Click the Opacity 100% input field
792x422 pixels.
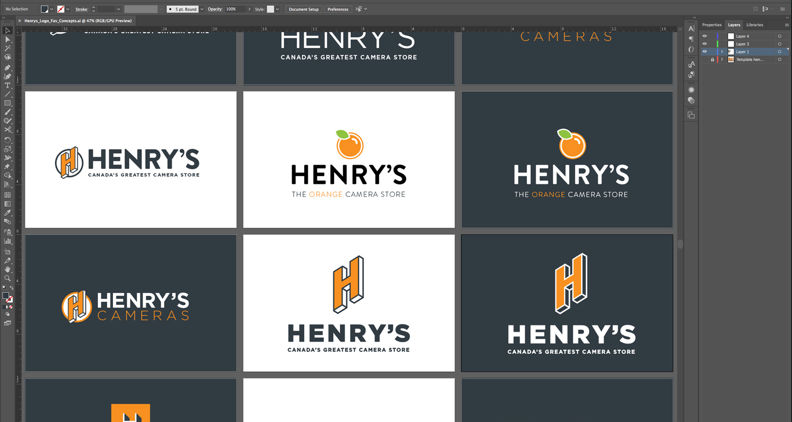235,9
